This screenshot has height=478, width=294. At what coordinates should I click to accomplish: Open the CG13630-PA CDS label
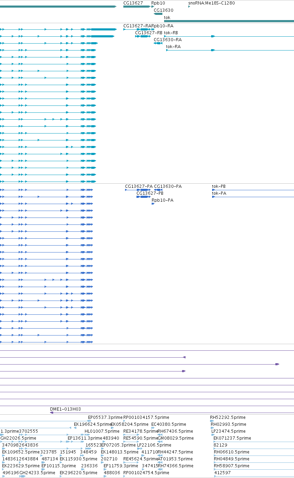point(168,186)
